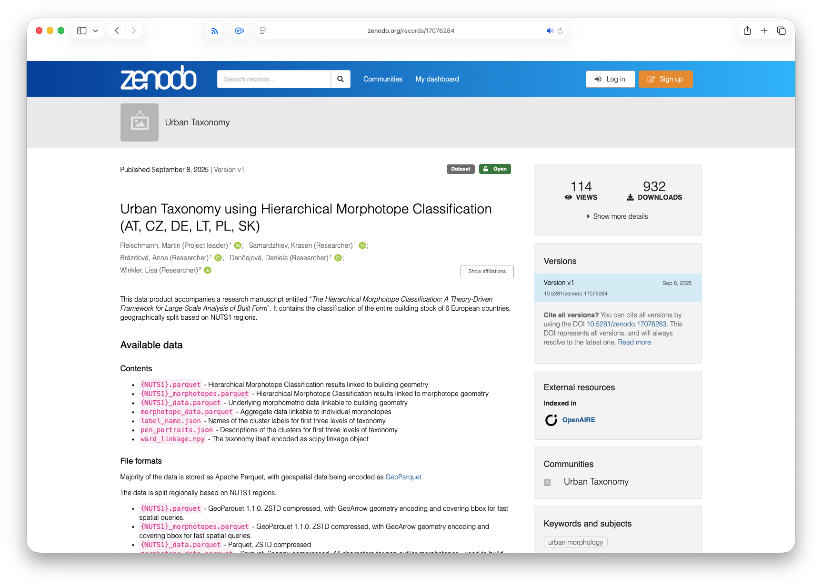This screenshot has width=822, height=588.
Task: Open Martin Fleischmann's ORCID icon
Action: pyautogui.click(x=237, y=245)
